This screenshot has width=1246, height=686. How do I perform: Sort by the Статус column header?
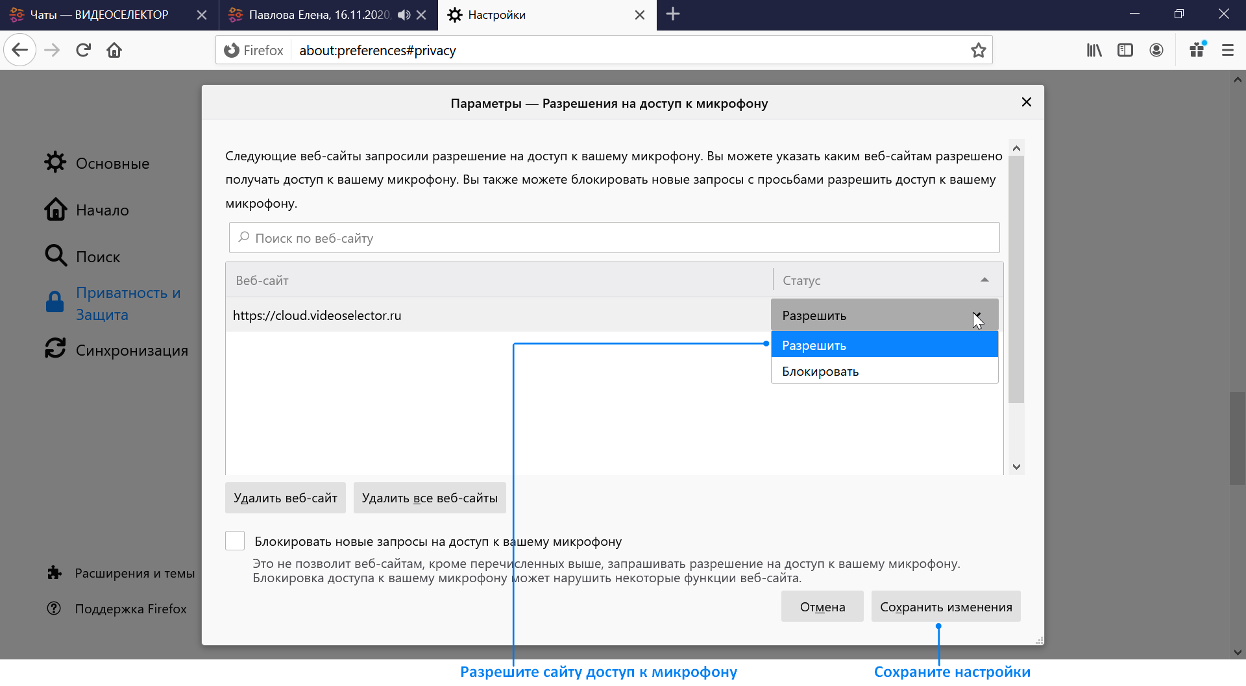[x=888, y=280]
